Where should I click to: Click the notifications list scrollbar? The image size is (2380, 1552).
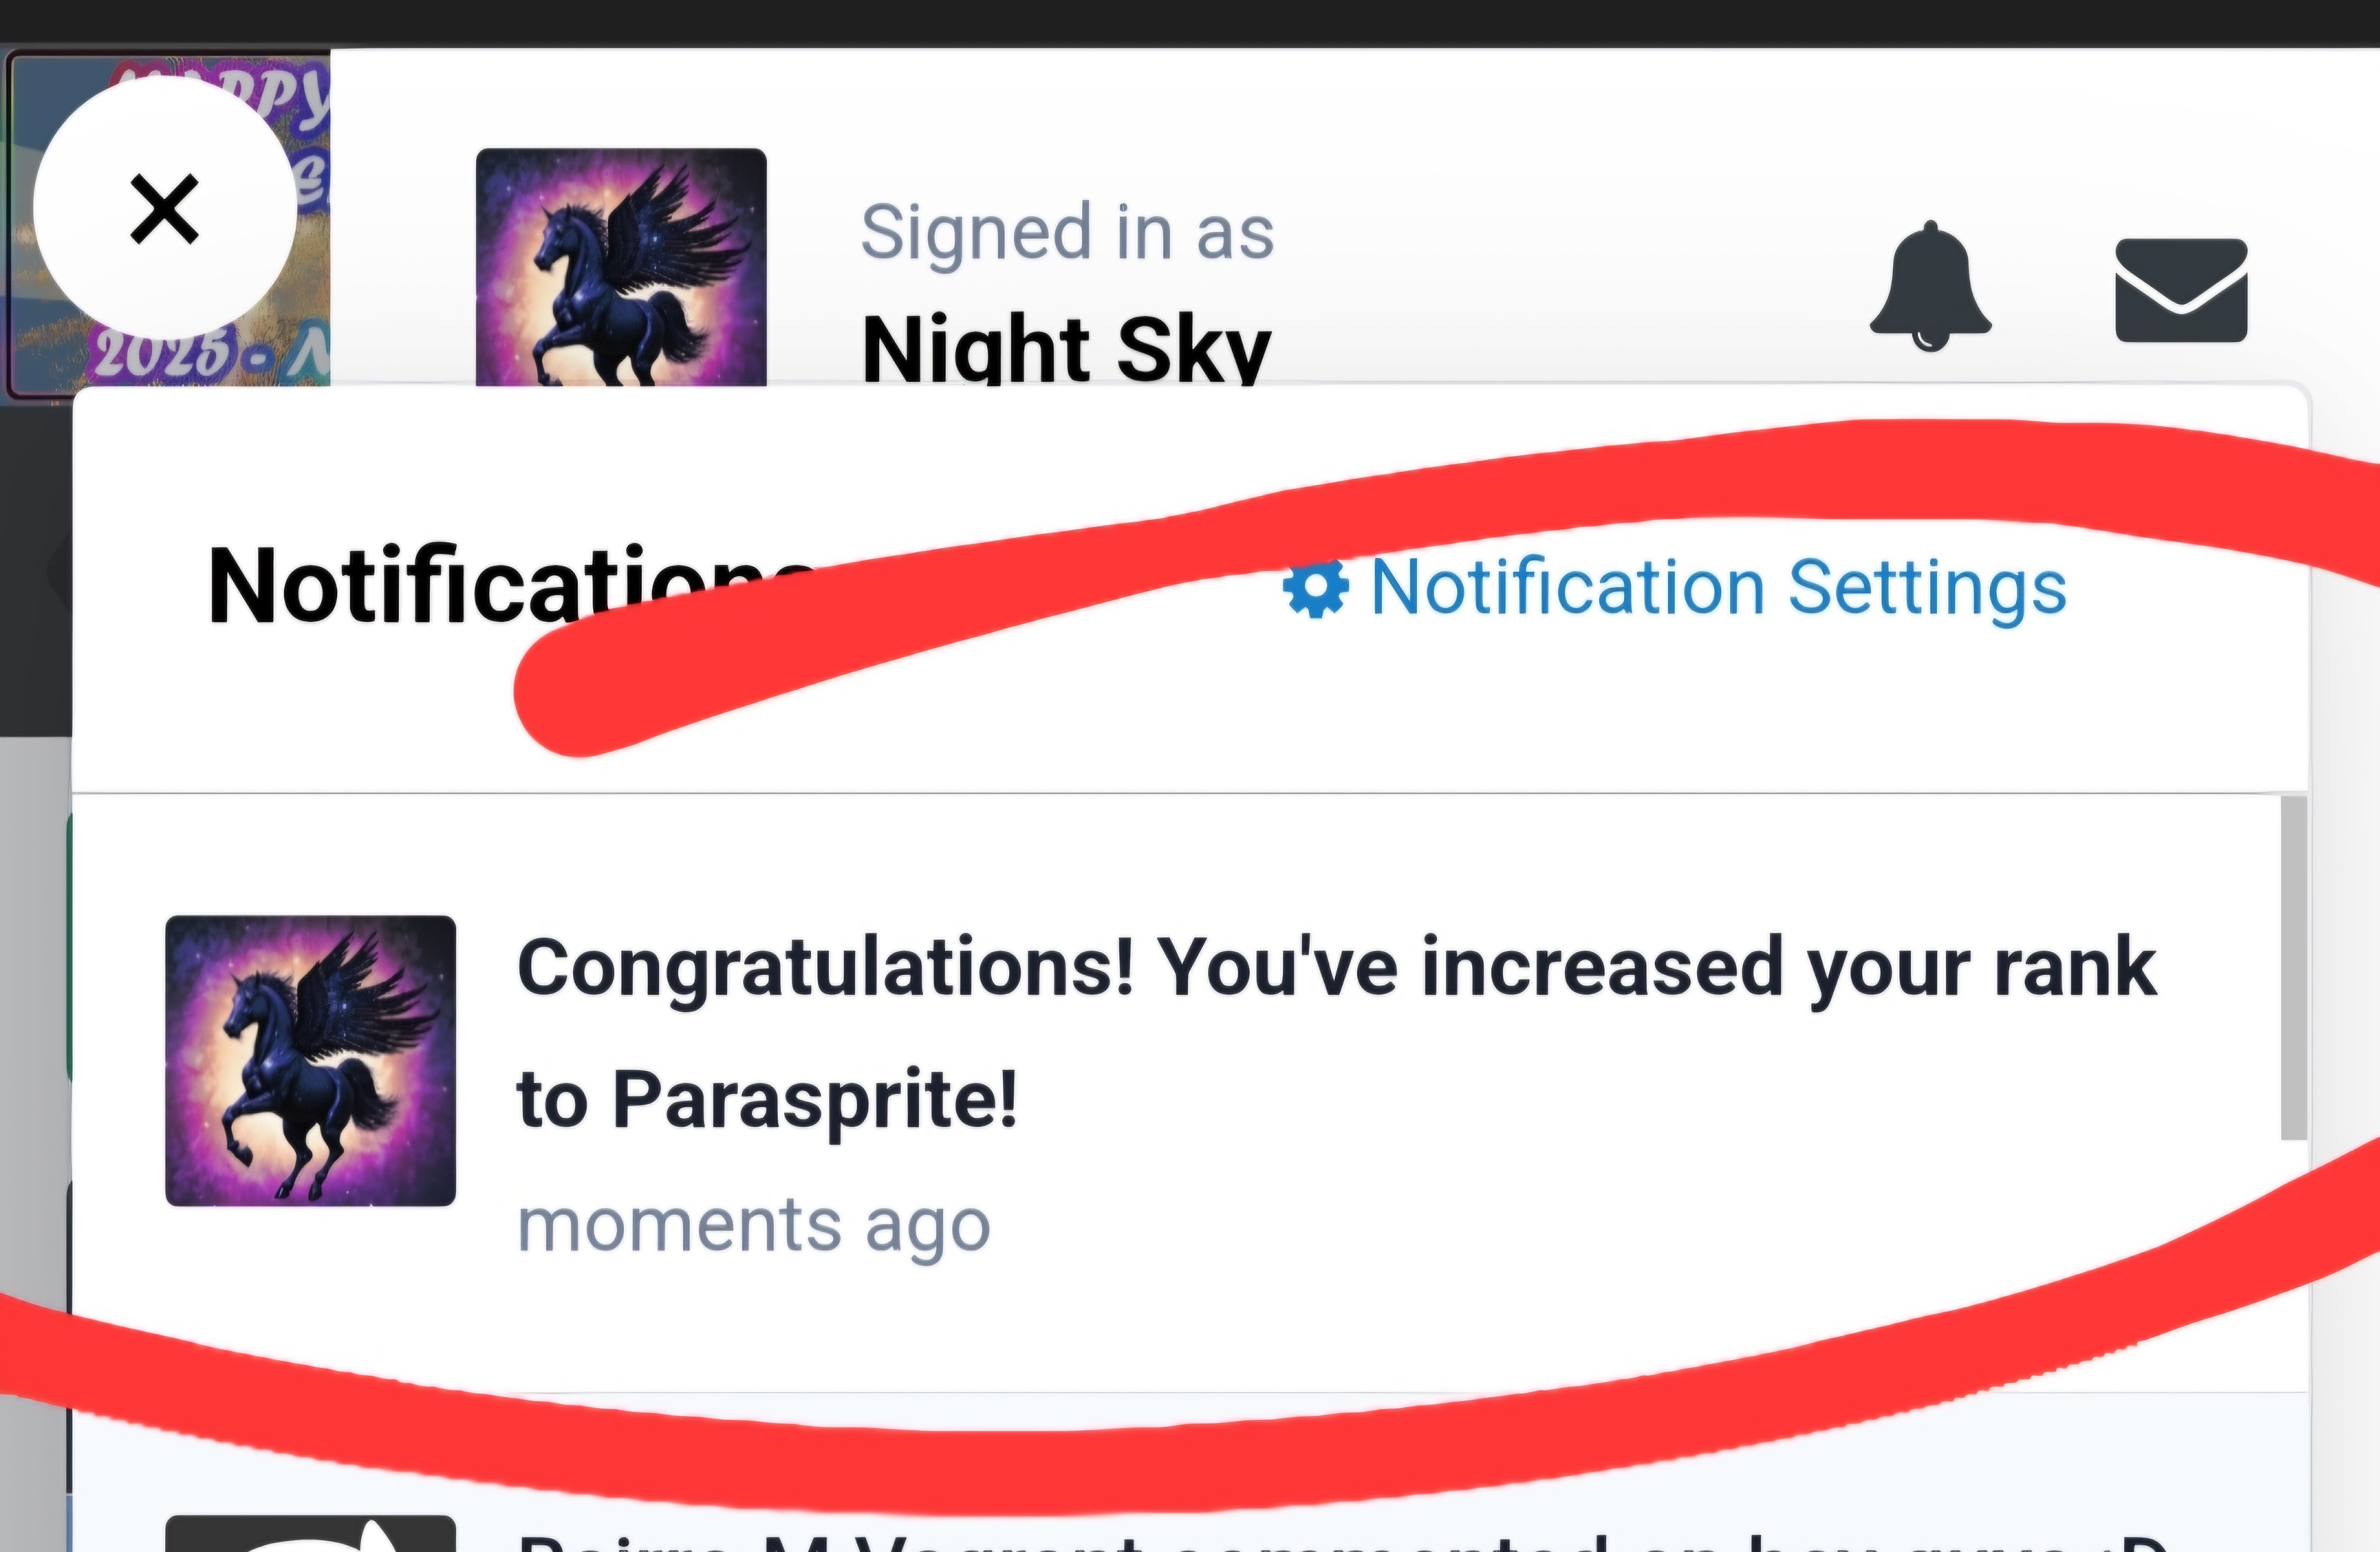tap(2293, 968)
